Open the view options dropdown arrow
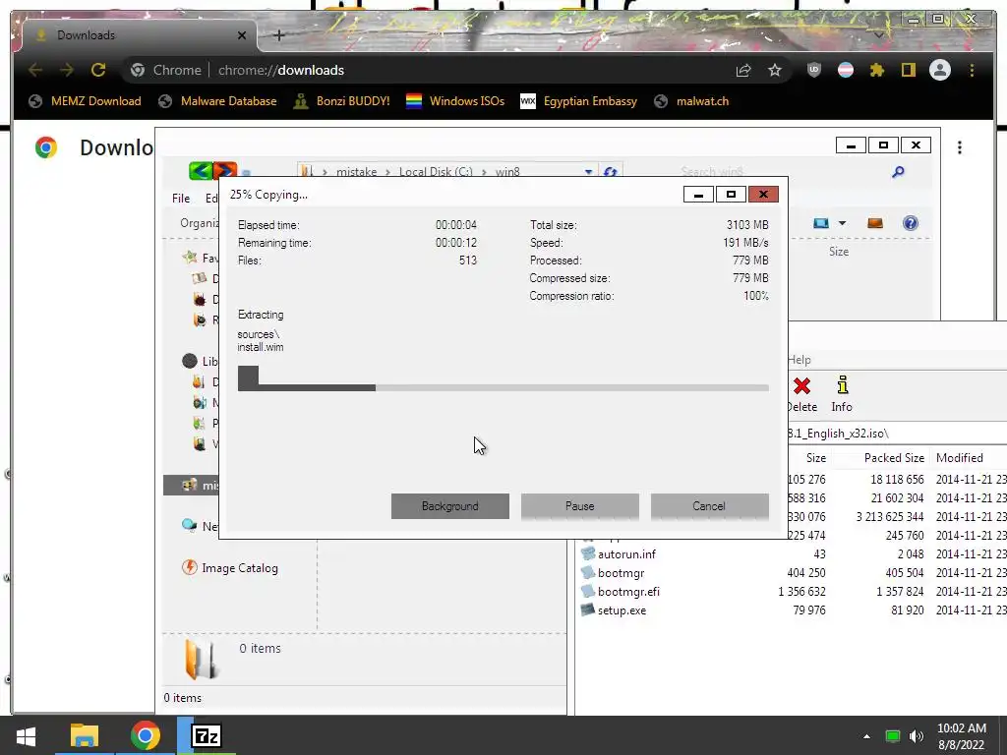This screenshot has width=1007, height=755. [842, 223]
